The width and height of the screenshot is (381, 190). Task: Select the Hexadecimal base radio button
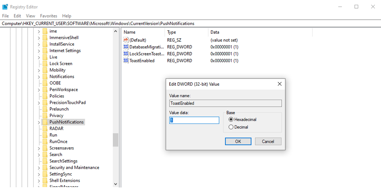point(231,120)
